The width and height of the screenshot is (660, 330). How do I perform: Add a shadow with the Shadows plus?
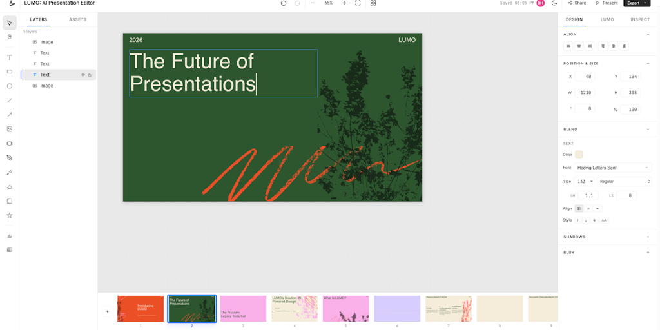(x=648, y=237)
